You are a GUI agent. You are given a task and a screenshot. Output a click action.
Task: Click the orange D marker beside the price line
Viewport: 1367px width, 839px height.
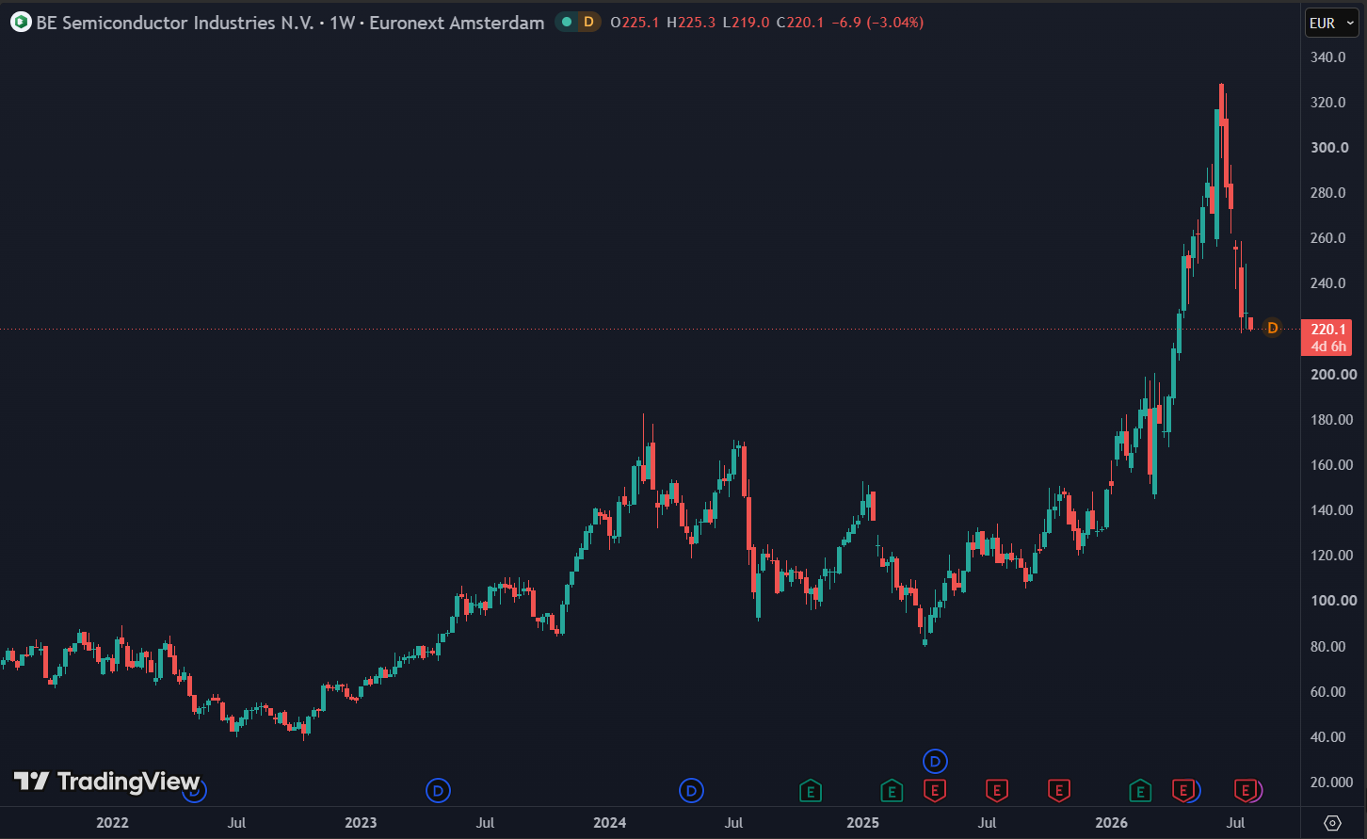1272,328
